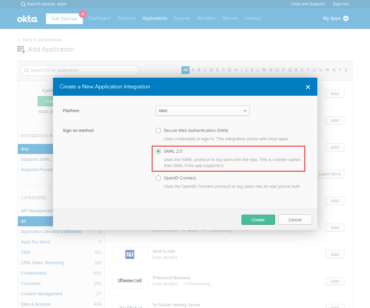The width and height of the screenshot is (370, 308).
Task: Click the Back to Applications link
Action: [x=39, y=40]
